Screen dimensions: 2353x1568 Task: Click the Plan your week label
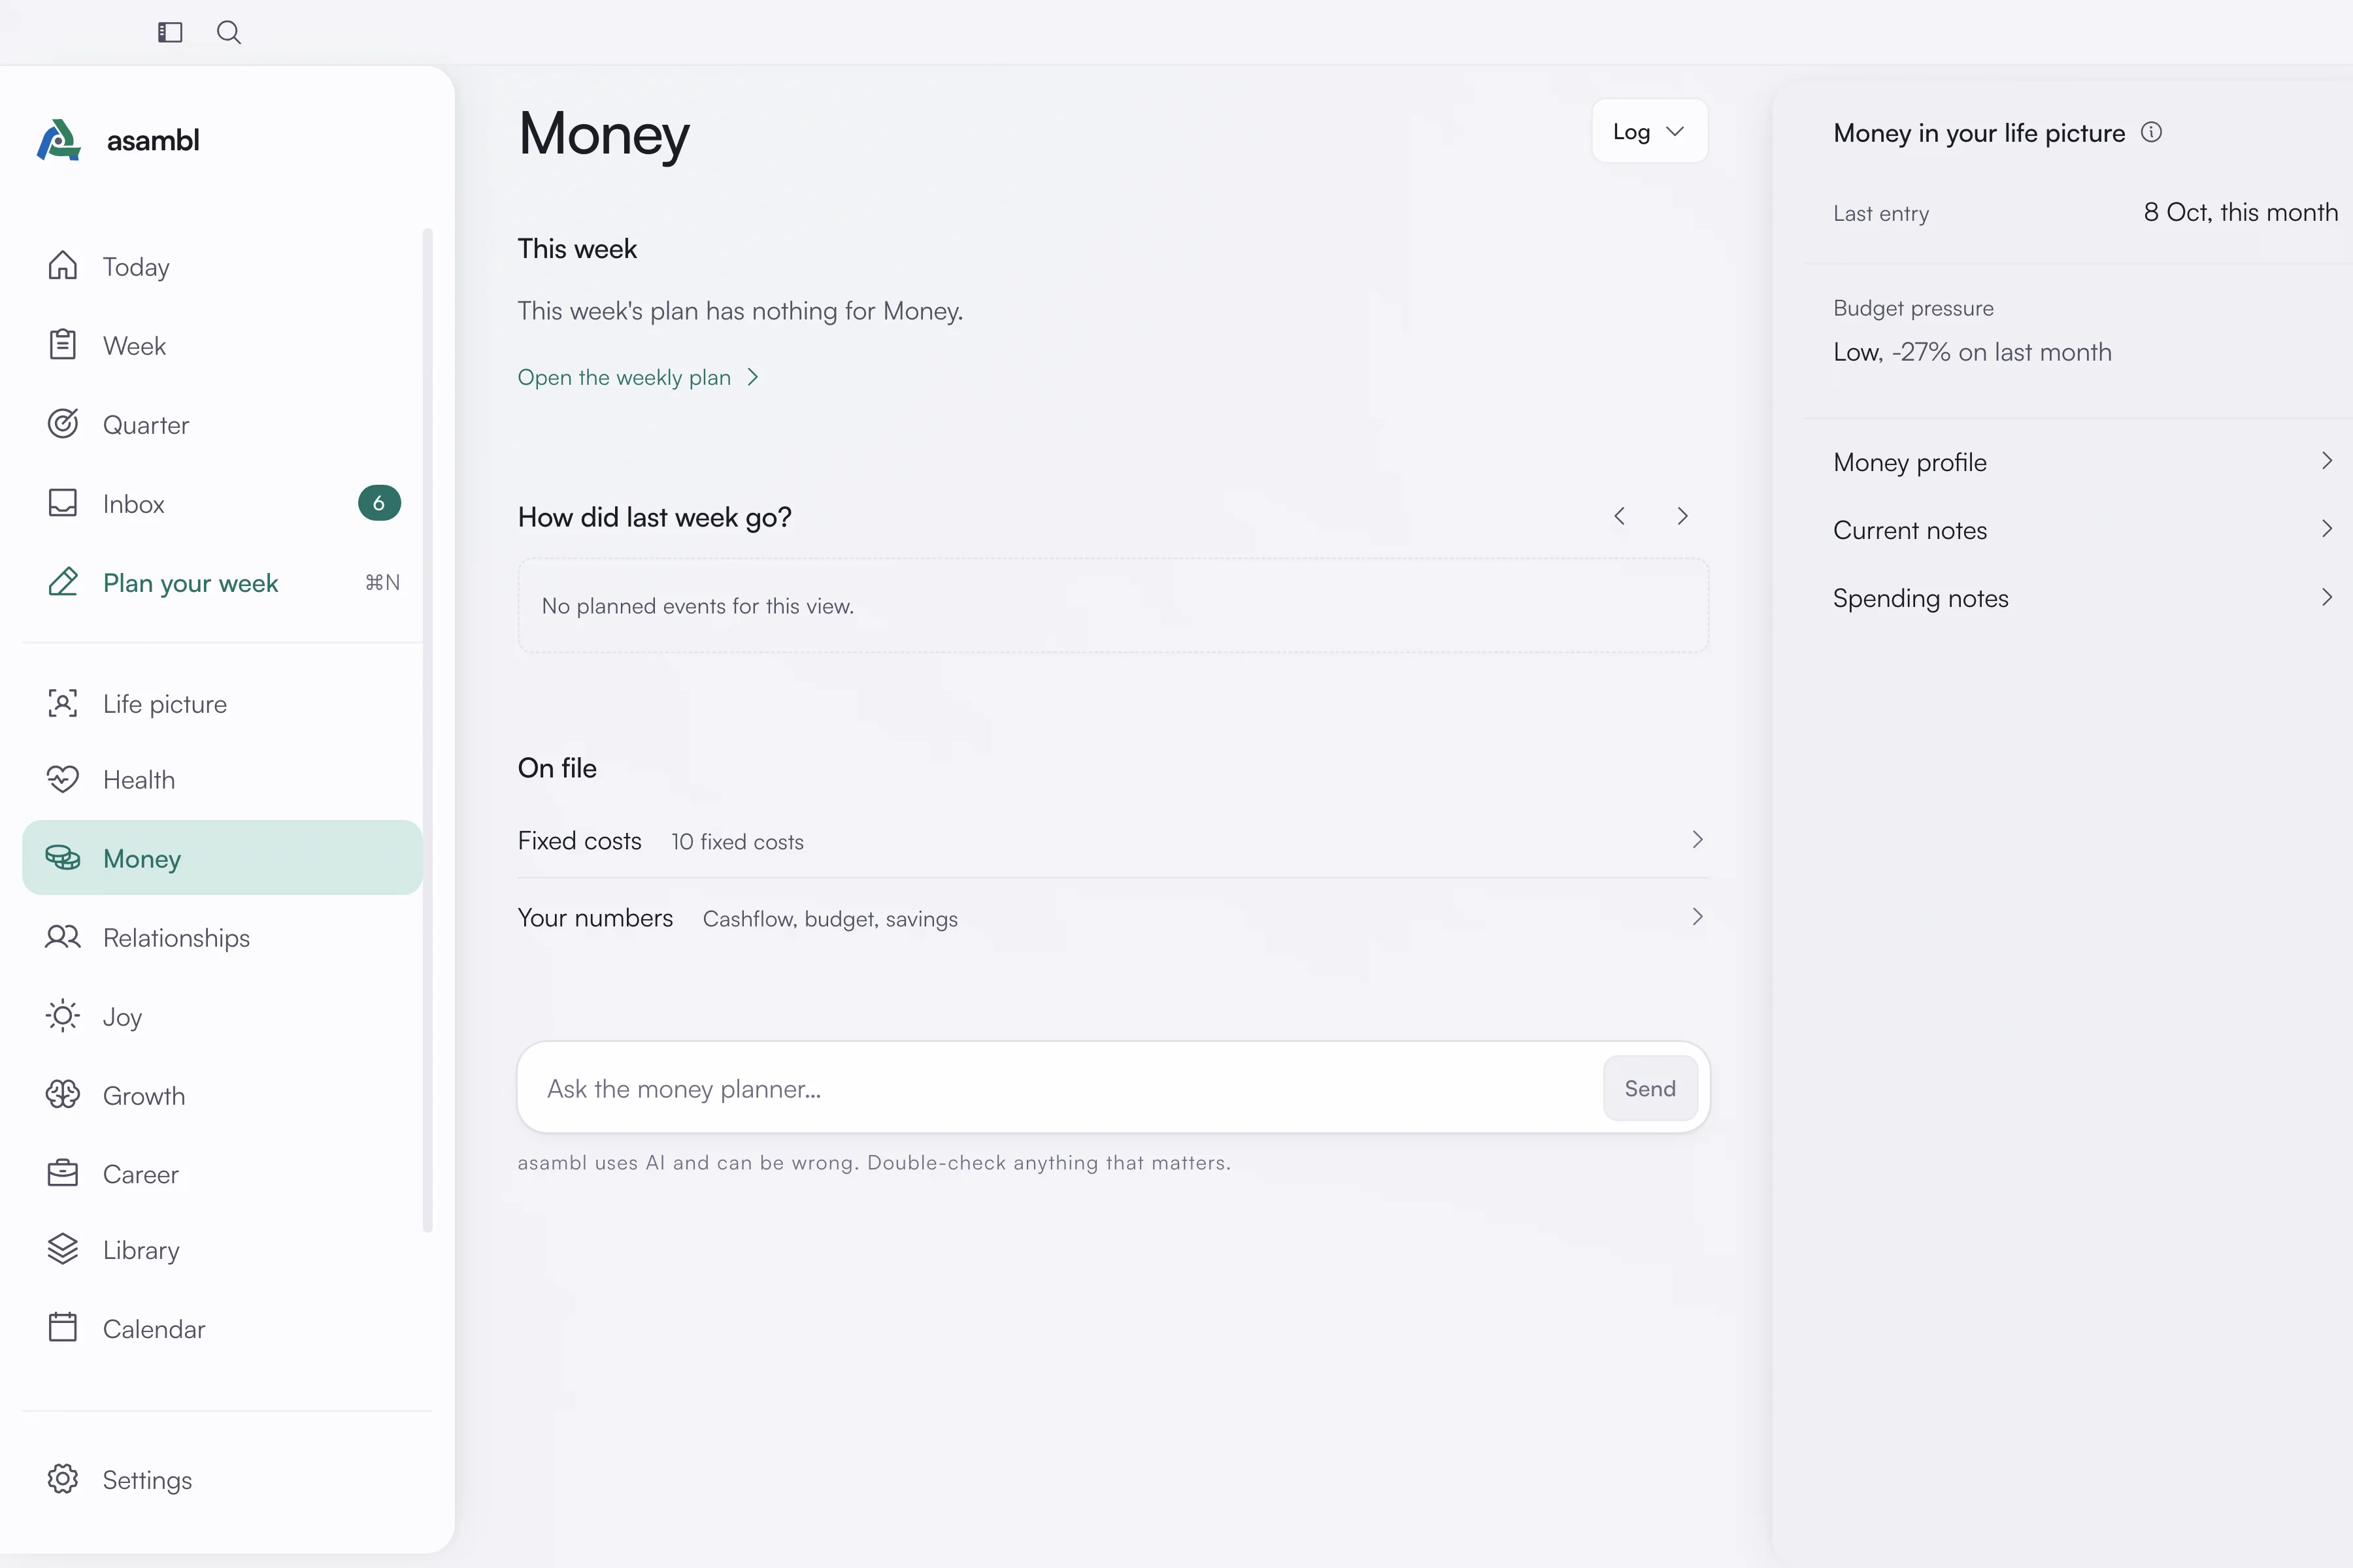(x=190, y=583)
